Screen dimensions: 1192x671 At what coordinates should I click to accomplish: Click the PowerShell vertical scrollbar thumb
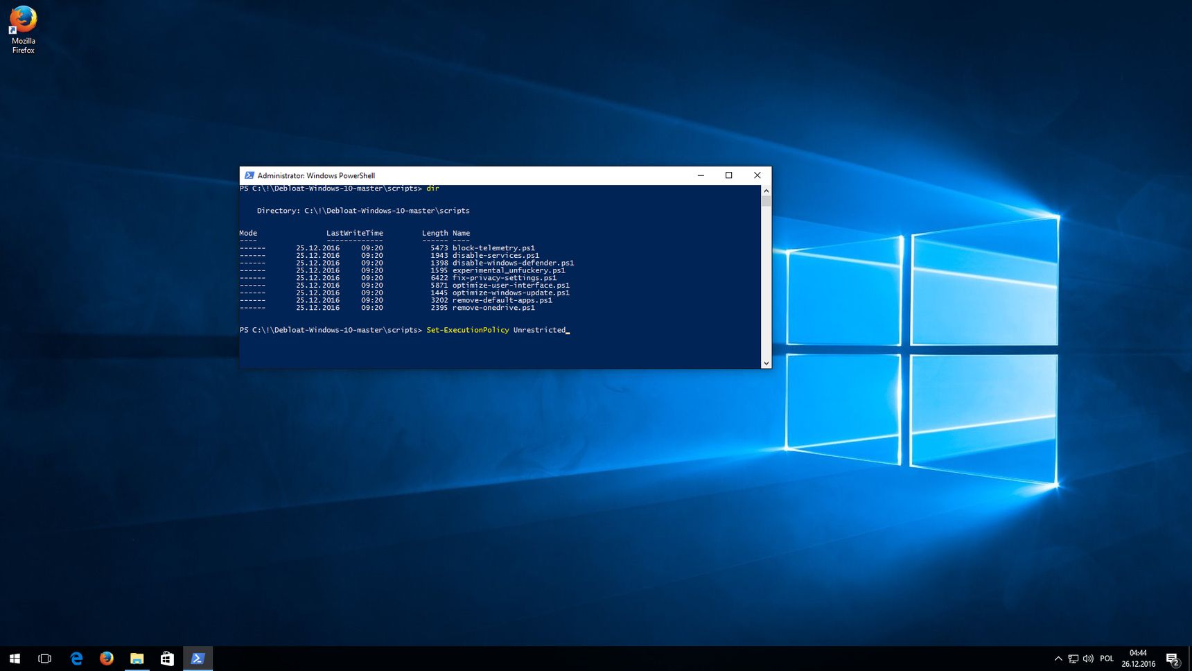[766, 202]
